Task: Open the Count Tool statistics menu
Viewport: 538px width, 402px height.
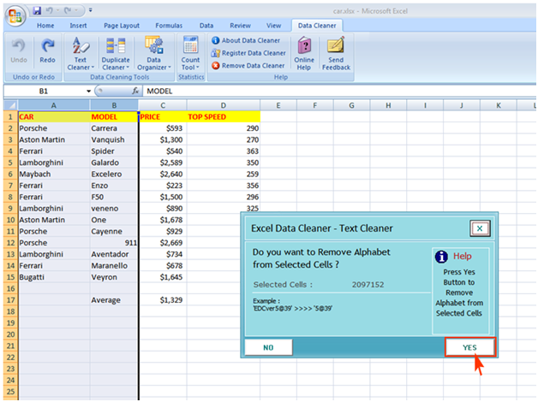Action: click(190, 53)
